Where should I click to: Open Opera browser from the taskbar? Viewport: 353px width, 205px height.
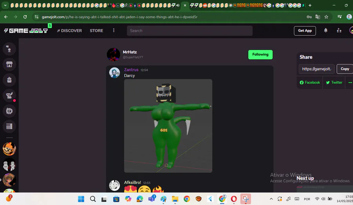coord(234,199)
